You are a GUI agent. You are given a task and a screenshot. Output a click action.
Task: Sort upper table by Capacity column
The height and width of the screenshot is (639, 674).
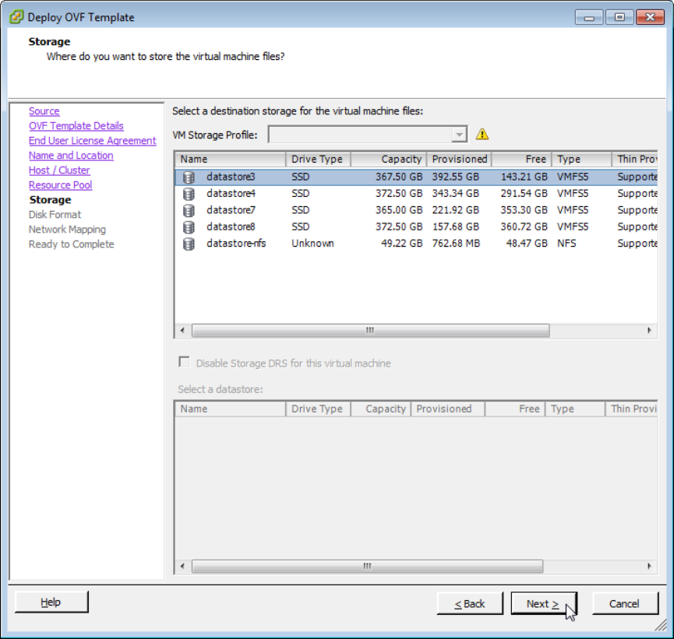point(389,160)
